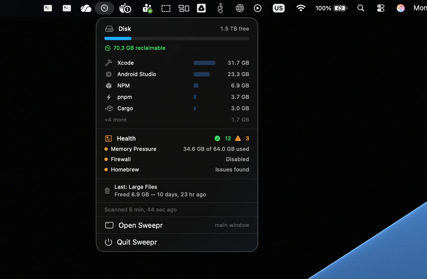This screenshot has width=427, height=279.
Task: Open the first terminal icon in menu bar
Action: click(x=48, y=8)
